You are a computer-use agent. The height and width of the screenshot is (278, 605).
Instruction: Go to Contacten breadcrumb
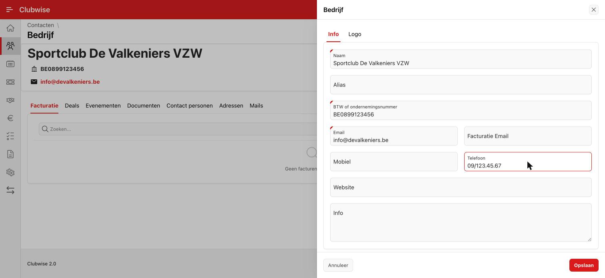tap(40, 25)
